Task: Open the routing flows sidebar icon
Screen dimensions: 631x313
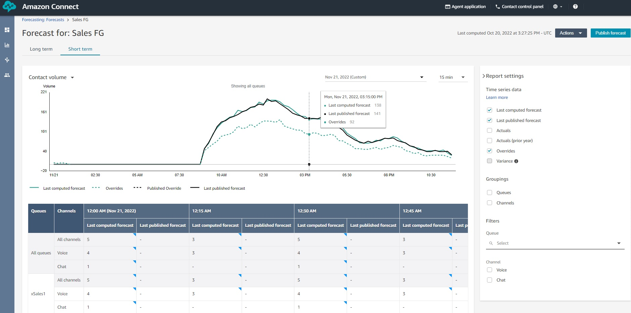Action: point(7,60)
